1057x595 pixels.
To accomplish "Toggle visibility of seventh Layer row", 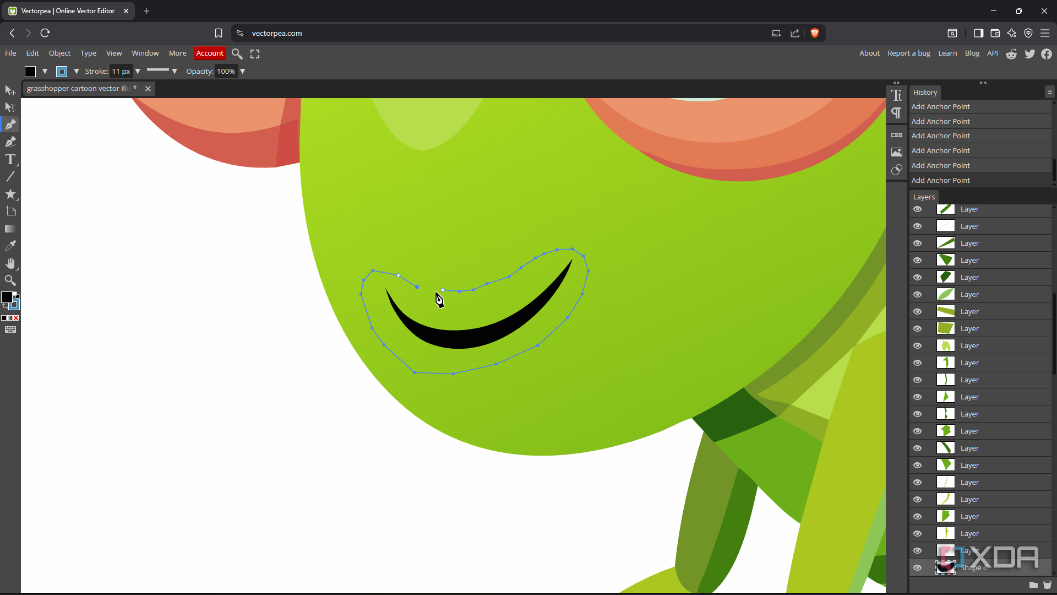I will tap(917, 312).
